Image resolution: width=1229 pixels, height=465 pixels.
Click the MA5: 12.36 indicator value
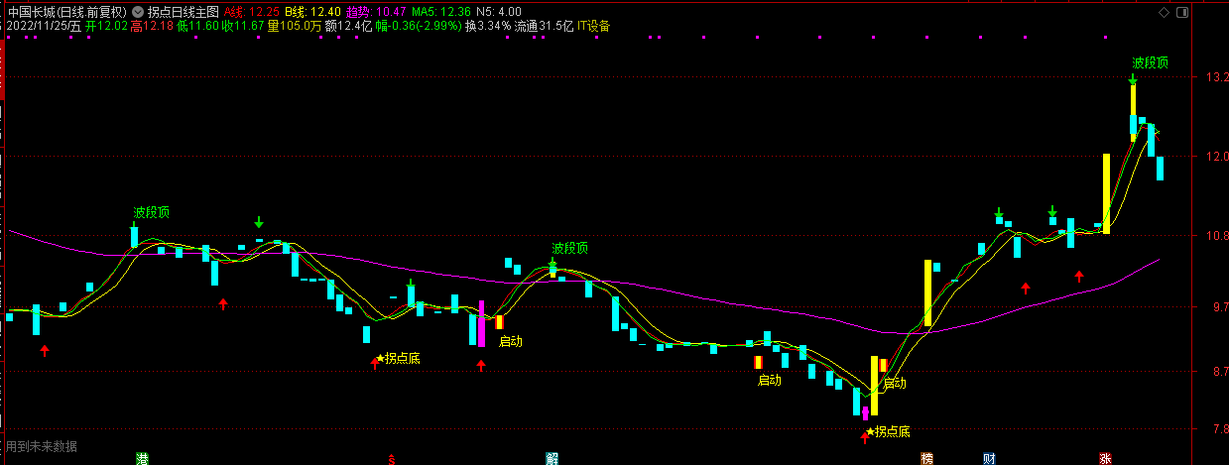click(x=441, y=12)
